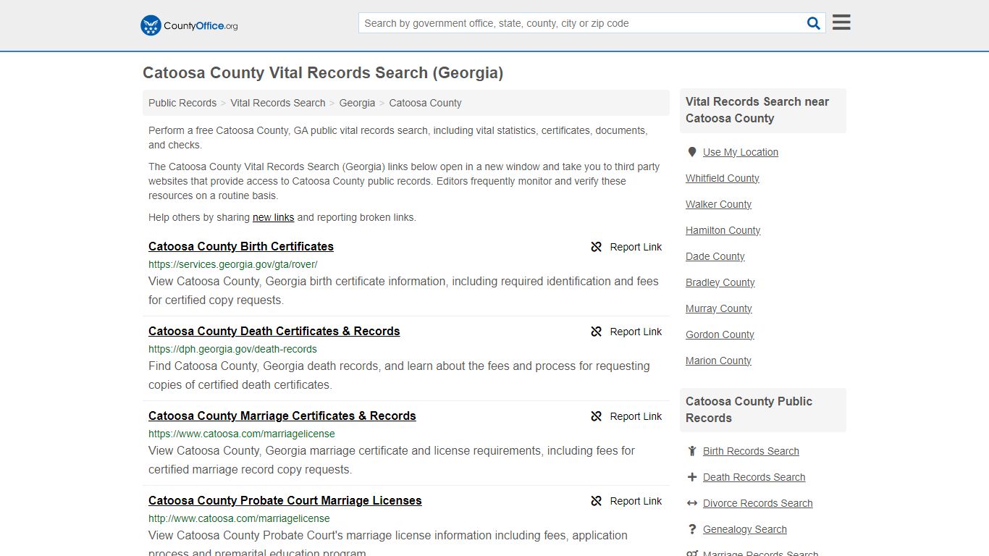Open Catoosa County Probate Court Marriage Licenses

pyautogui.click(x=285, y=500)
